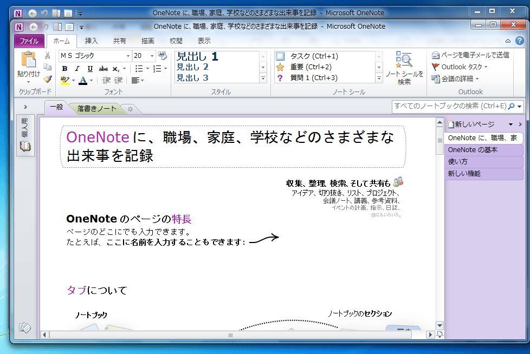Viewport: 530px width, 354px height.
Task: Switch to the 校閲 ribbon tab
Action: tap(176, 41)
